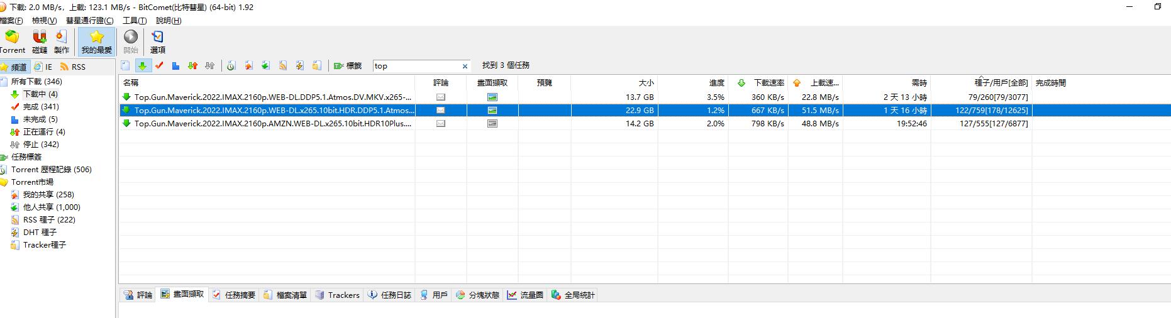Viewport: 1171px width, 318px height.
Task: Toggle the green downloading filter arrow
Action: 143,65
